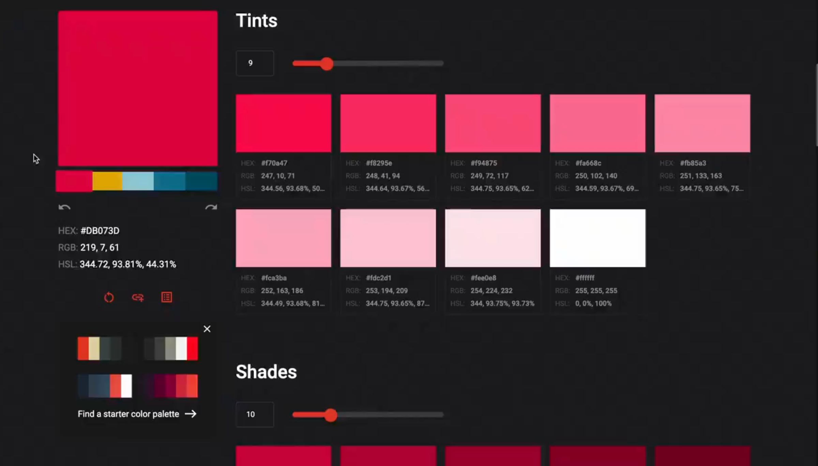Click the pure white tint swatch #ffffff

pos(597,237)
